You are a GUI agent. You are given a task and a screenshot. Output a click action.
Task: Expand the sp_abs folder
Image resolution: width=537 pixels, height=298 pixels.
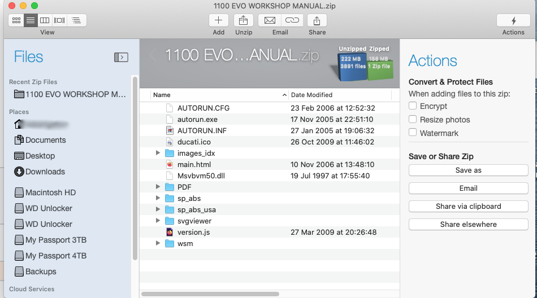coord(158,198)
